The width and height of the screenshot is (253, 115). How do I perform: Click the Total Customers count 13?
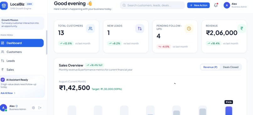coord(61,33)
